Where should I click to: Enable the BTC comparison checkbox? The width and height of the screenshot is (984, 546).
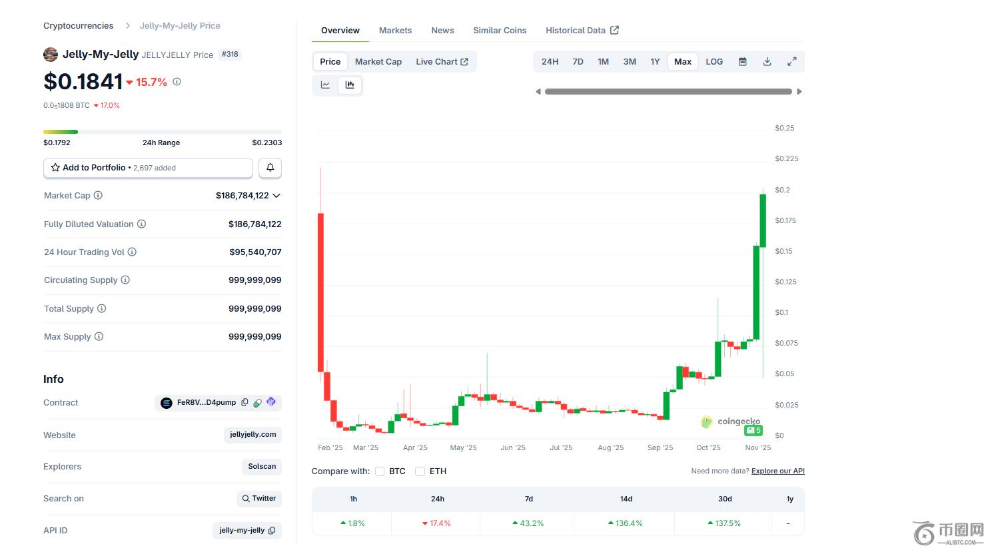point(380,471)
